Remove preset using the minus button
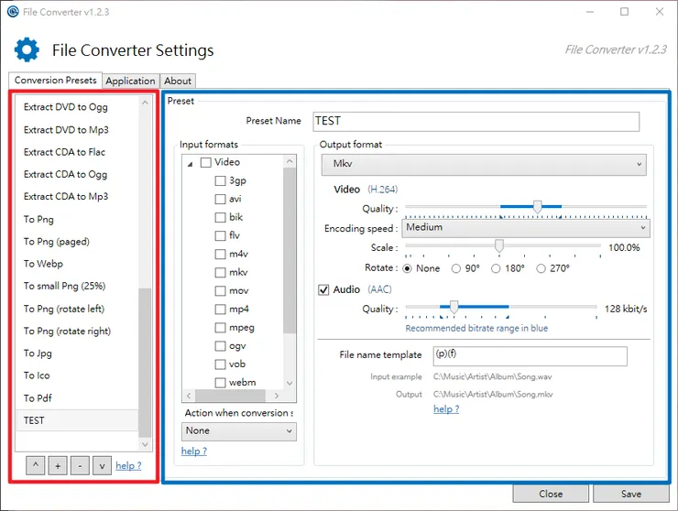Image resolution: width=678 pixels, height=511 pixels. pos(80,466)
